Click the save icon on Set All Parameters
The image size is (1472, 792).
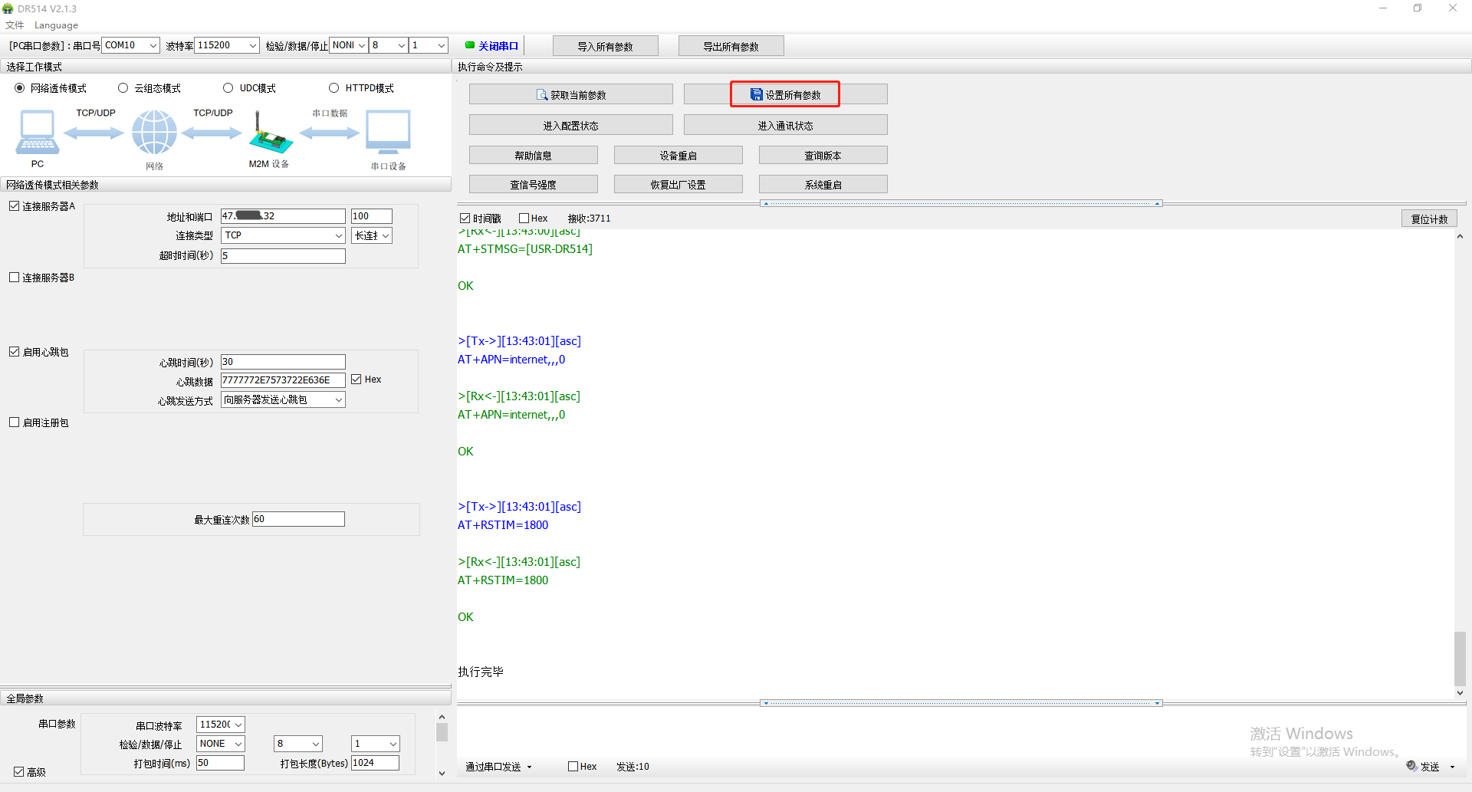pyautogui.click(x=756, y=94)
